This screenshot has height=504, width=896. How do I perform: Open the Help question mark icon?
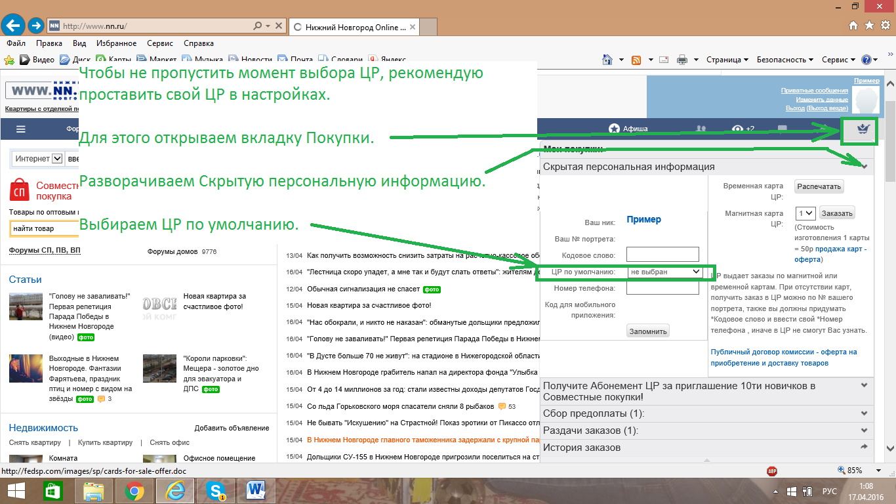(866, 60)
